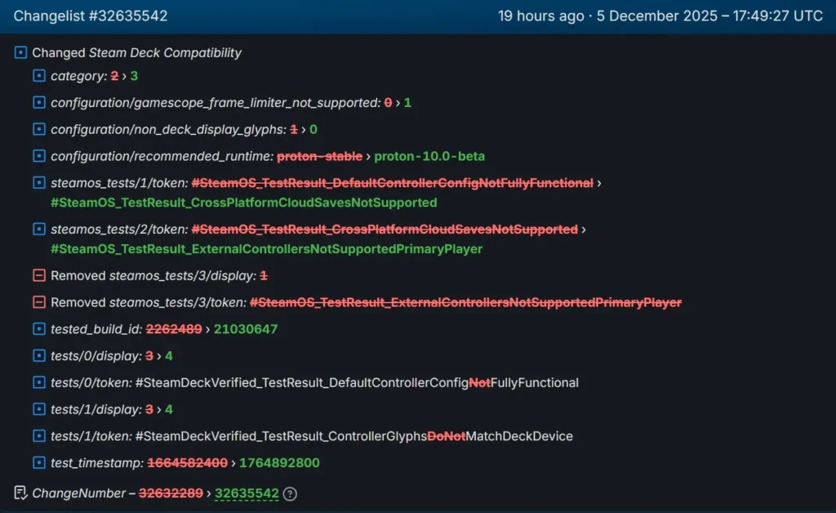
Task: Click the icon next to the test_timestamp row
Action: [x=38, y=462]
